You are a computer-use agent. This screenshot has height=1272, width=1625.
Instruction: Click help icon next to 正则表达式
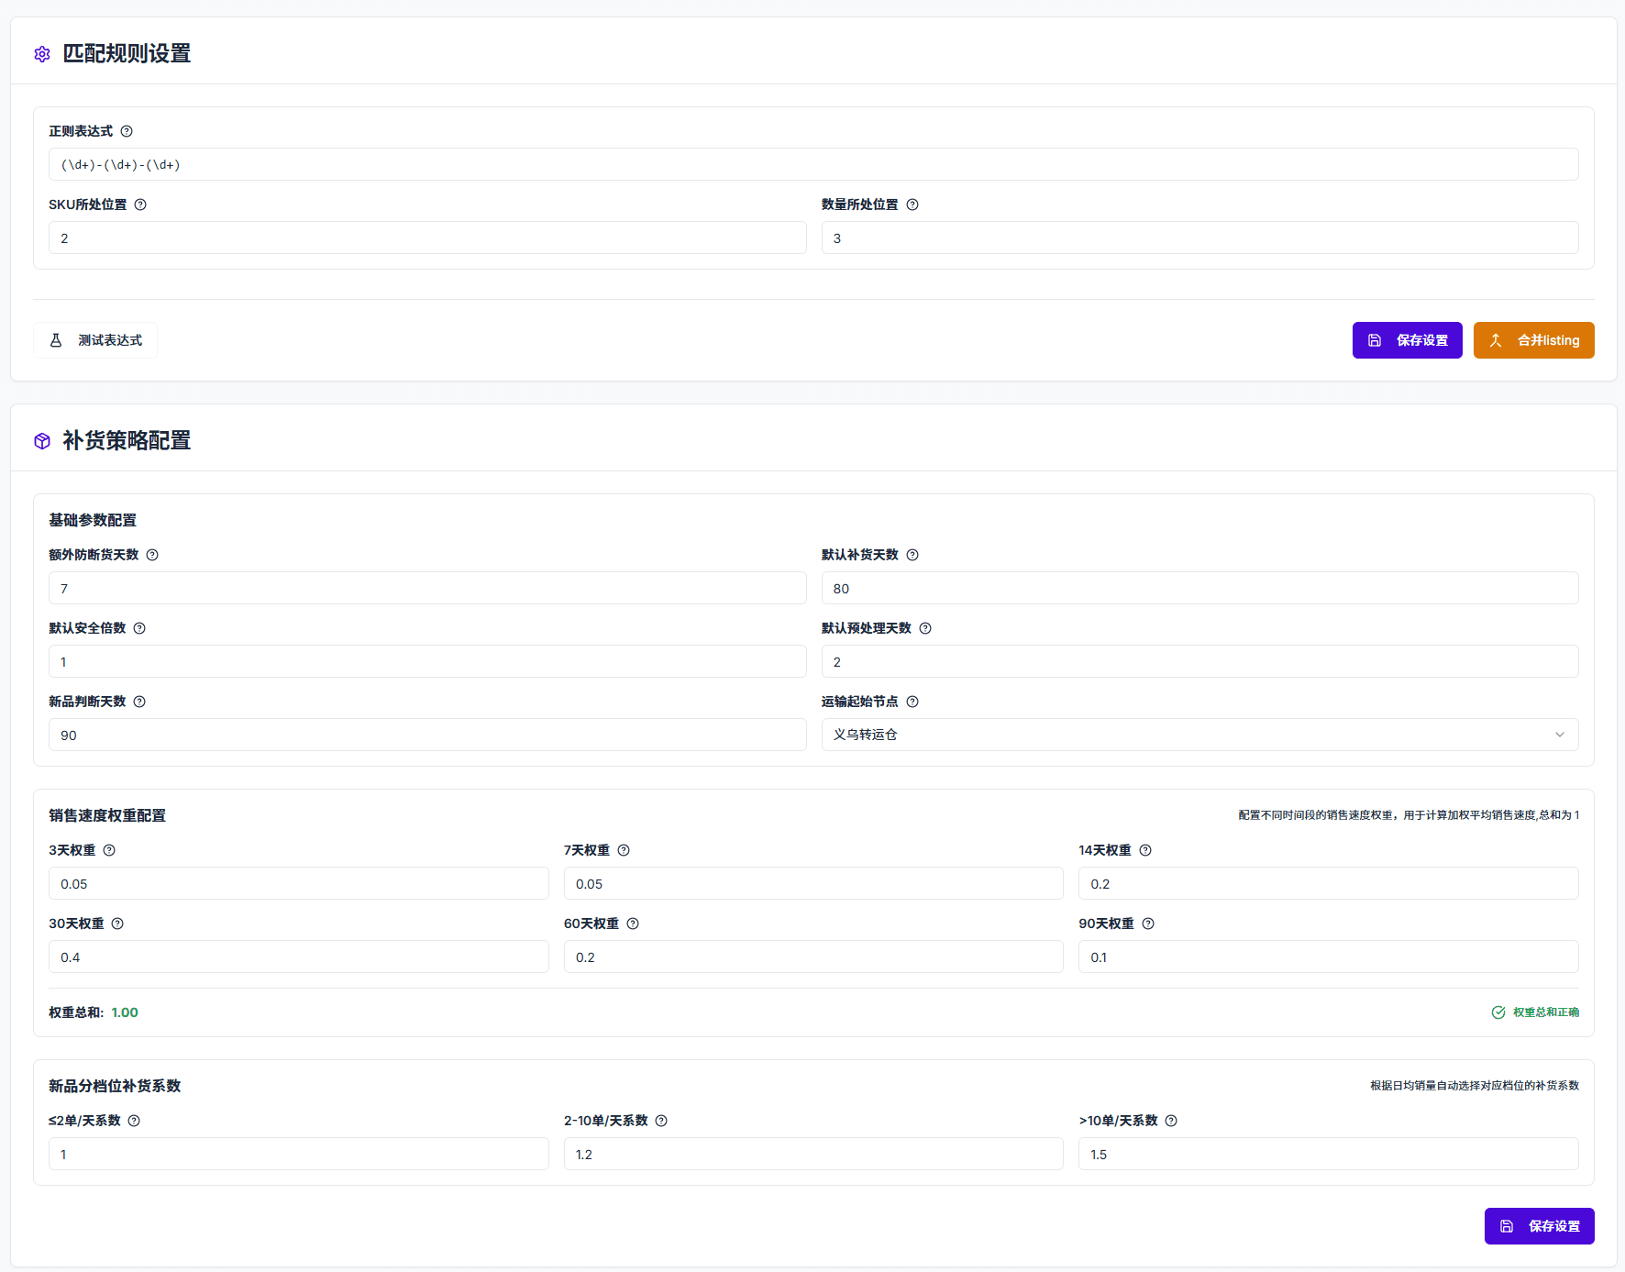127,131
